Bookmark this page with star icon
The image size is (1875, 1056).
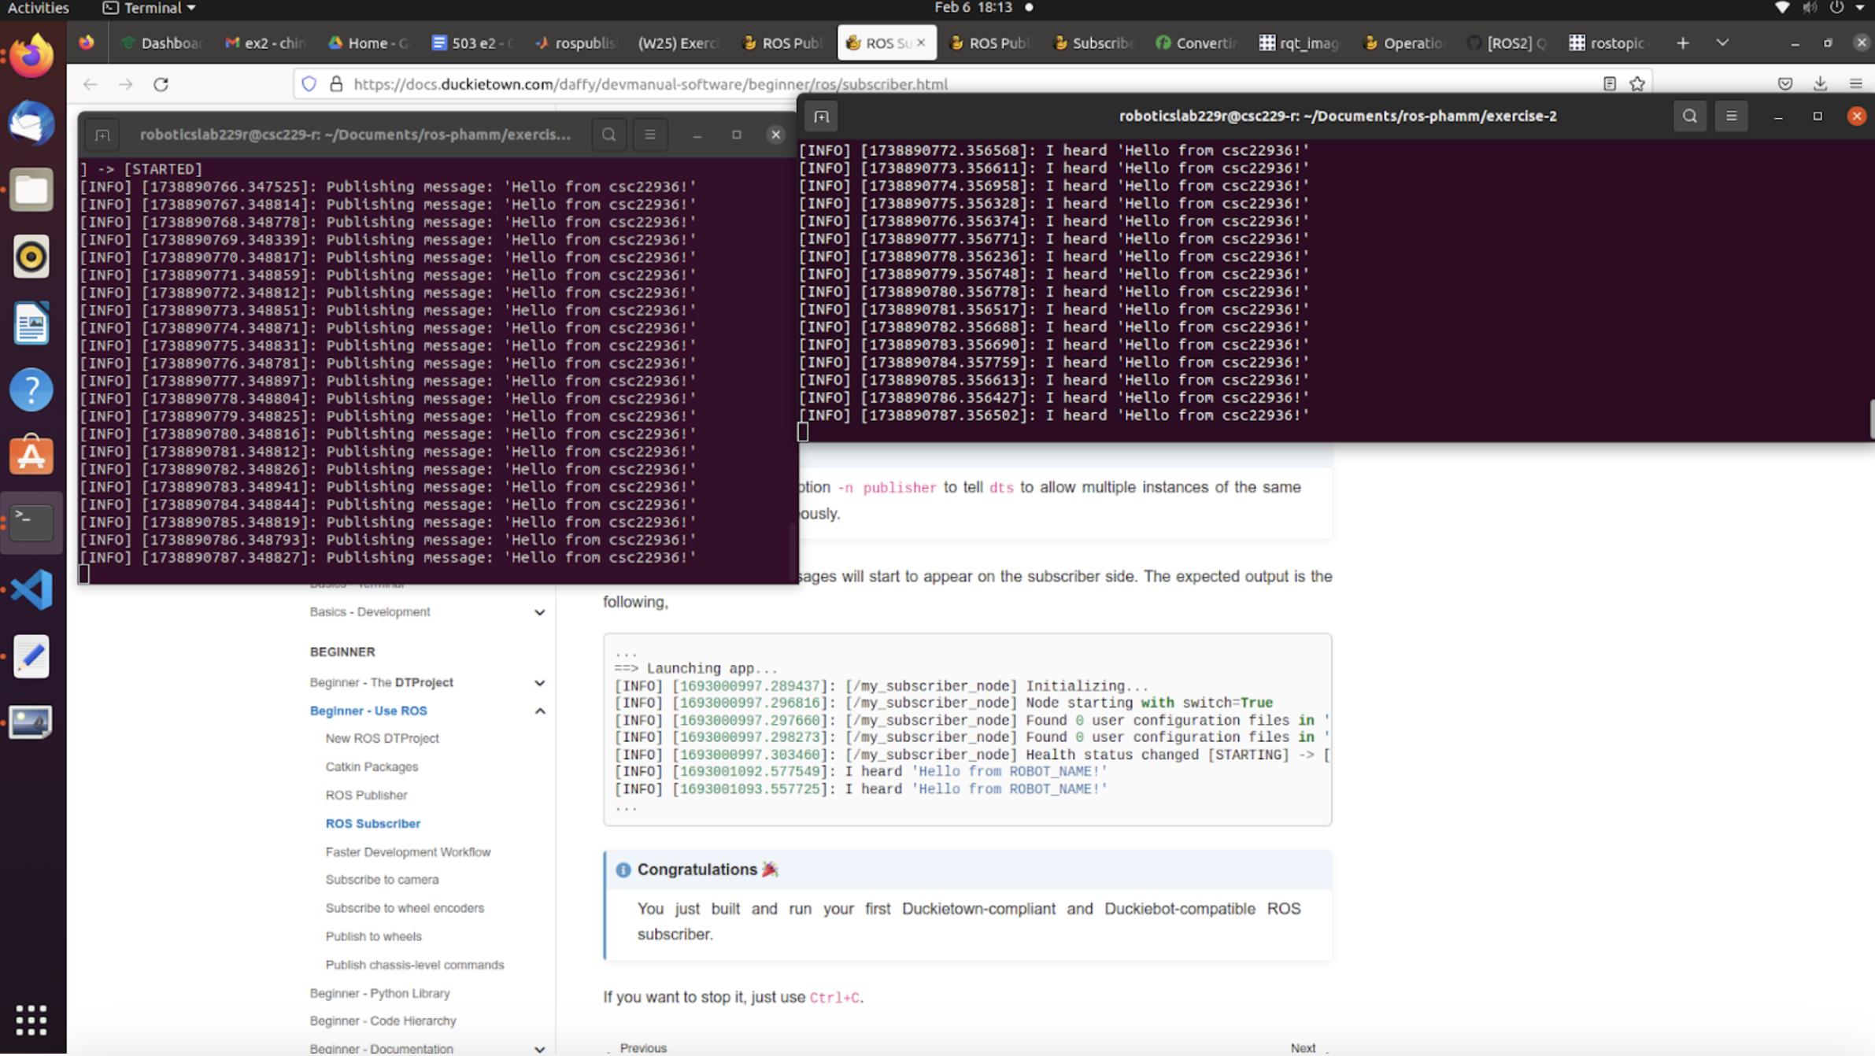[1637, 84]
